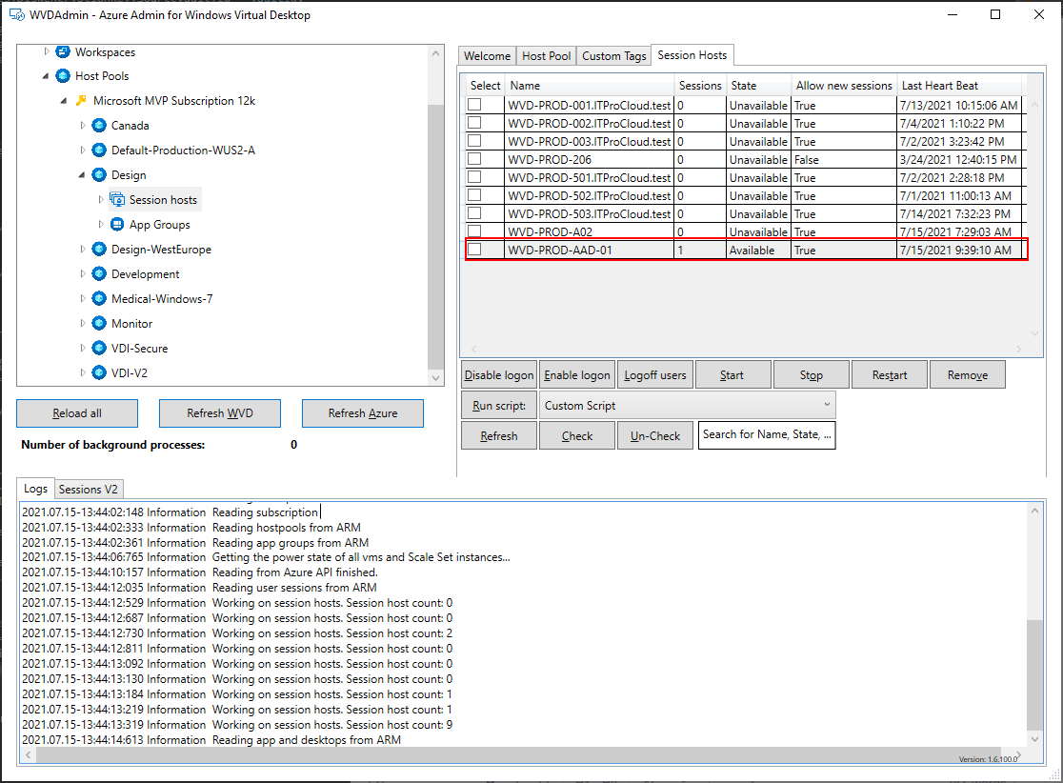Select the Design-WestEurope tree item

click(161, 250)
